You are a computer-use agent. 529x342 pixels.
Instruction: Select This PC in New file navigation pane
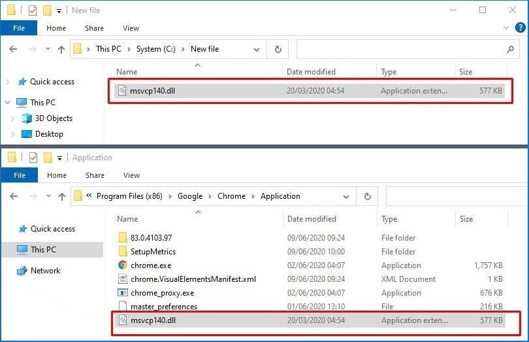(36, 103)
